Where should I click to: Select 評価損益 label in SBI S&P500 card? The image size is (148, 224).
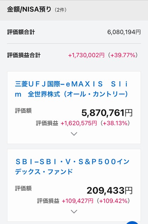pos(48,201)
